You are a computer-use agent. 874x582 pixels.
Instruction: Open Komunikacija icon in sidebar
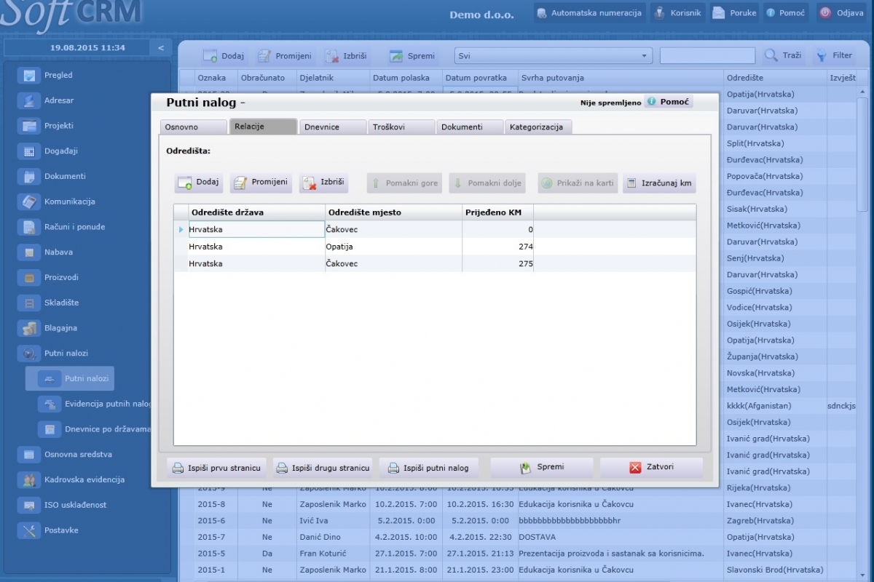(x=30, y=202)
